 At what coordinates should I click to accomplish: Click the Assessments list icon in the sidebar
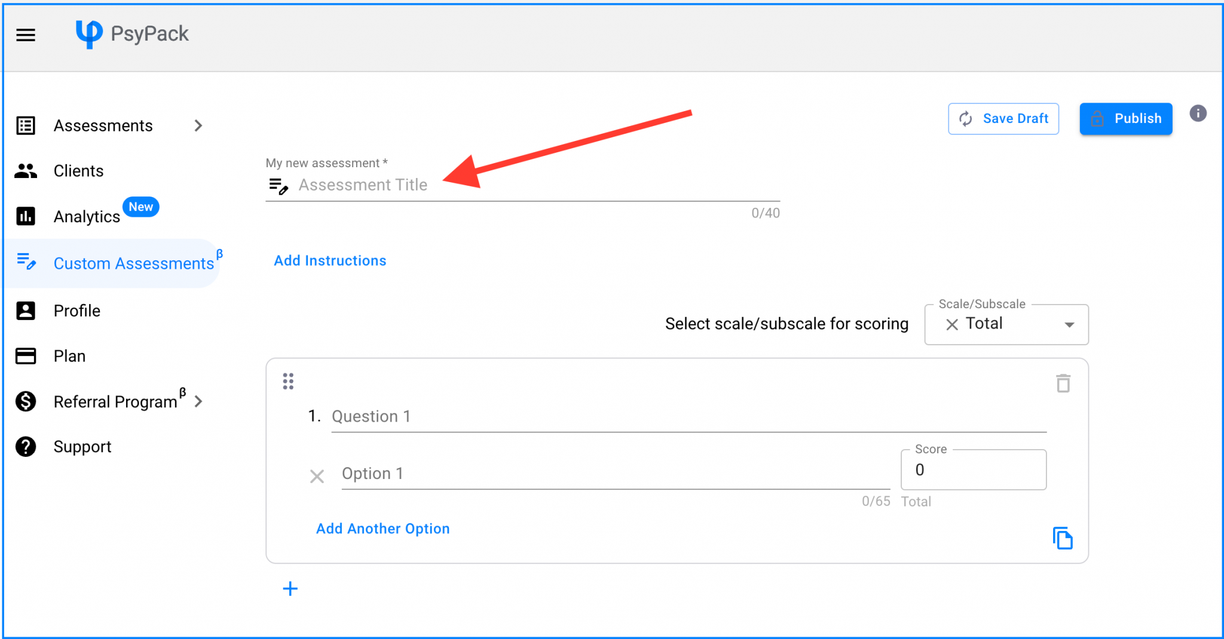coord(26,125)
